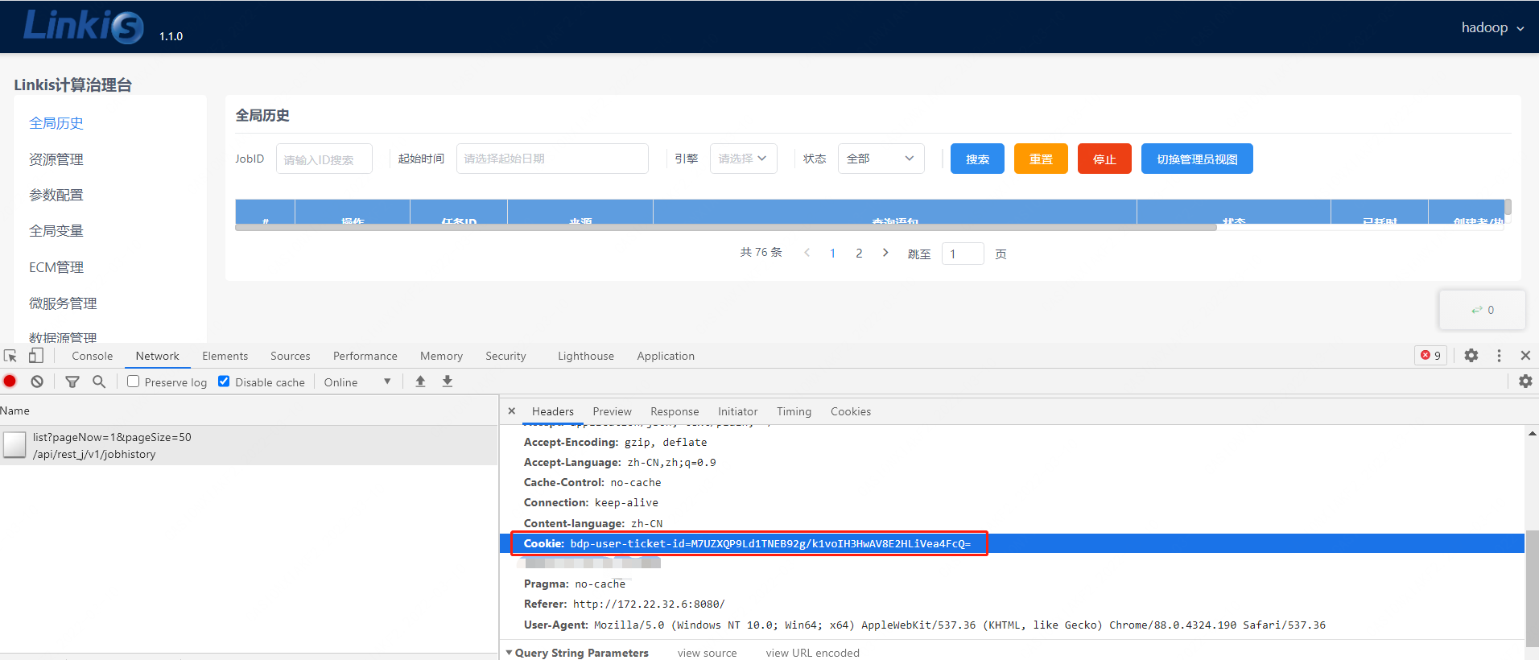This screenshot has height=660, width=1539.
Task: Clear the network log
Action: point(37,382)
